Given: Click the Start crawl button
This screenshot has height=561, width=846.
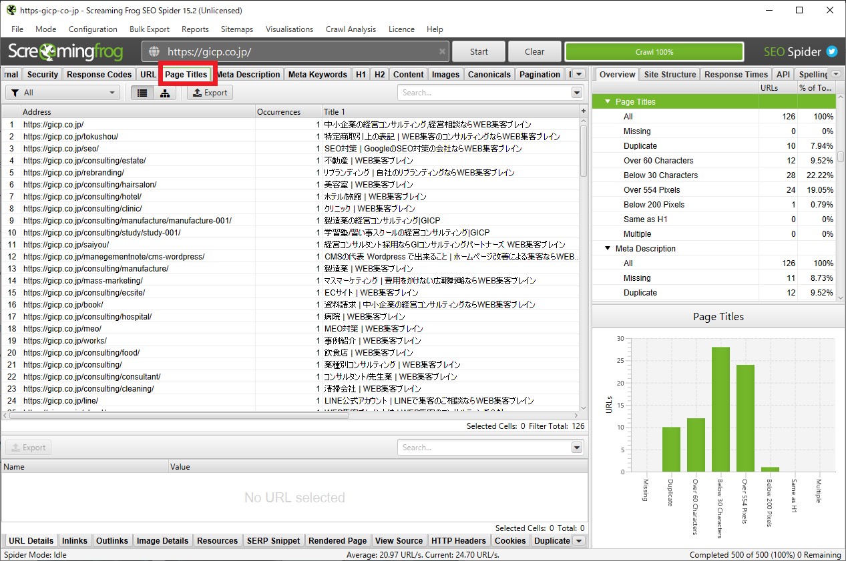Looking at the screenshot, I should [x=479, y=51].
